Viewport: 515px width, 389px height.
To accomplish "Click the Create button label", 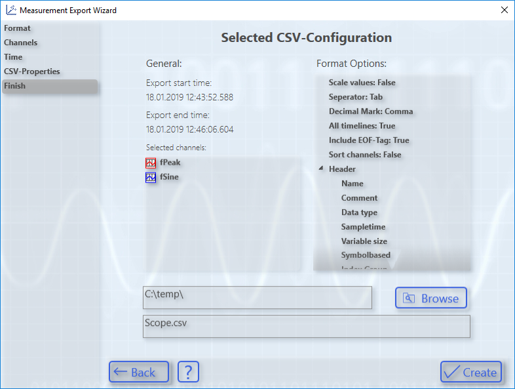I will 480,373.
